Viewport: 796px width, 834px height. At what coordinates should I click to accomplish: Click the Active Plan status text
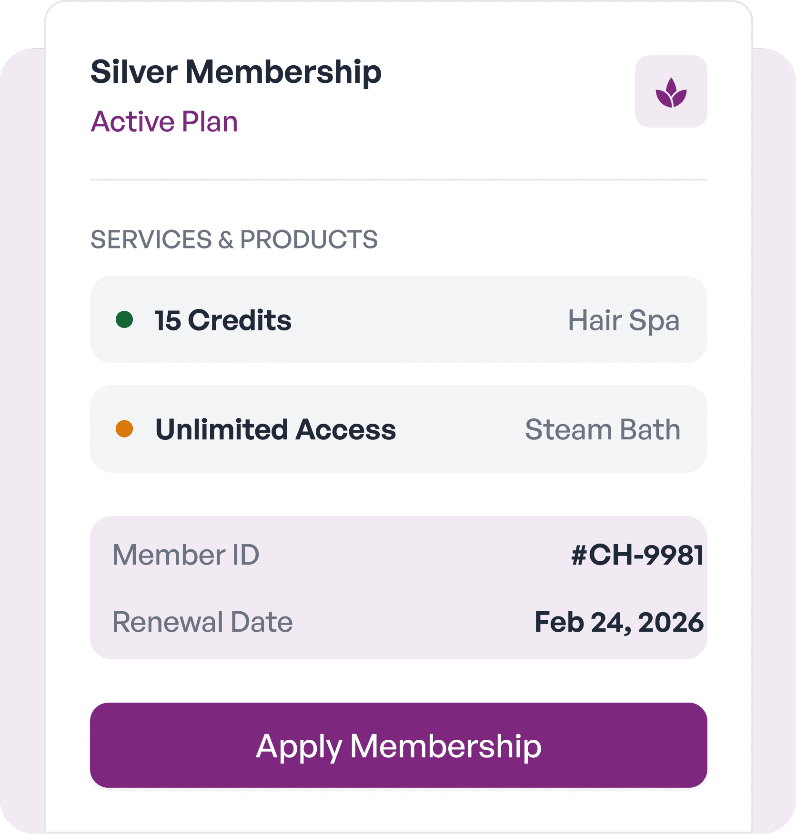pyautogui.click(x=164, y=121)
